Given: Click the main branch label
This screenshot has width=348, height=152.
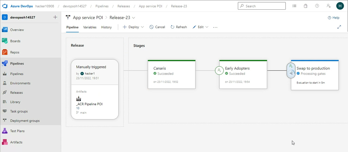Looking at the screenshot, I should tap(83, 112).
